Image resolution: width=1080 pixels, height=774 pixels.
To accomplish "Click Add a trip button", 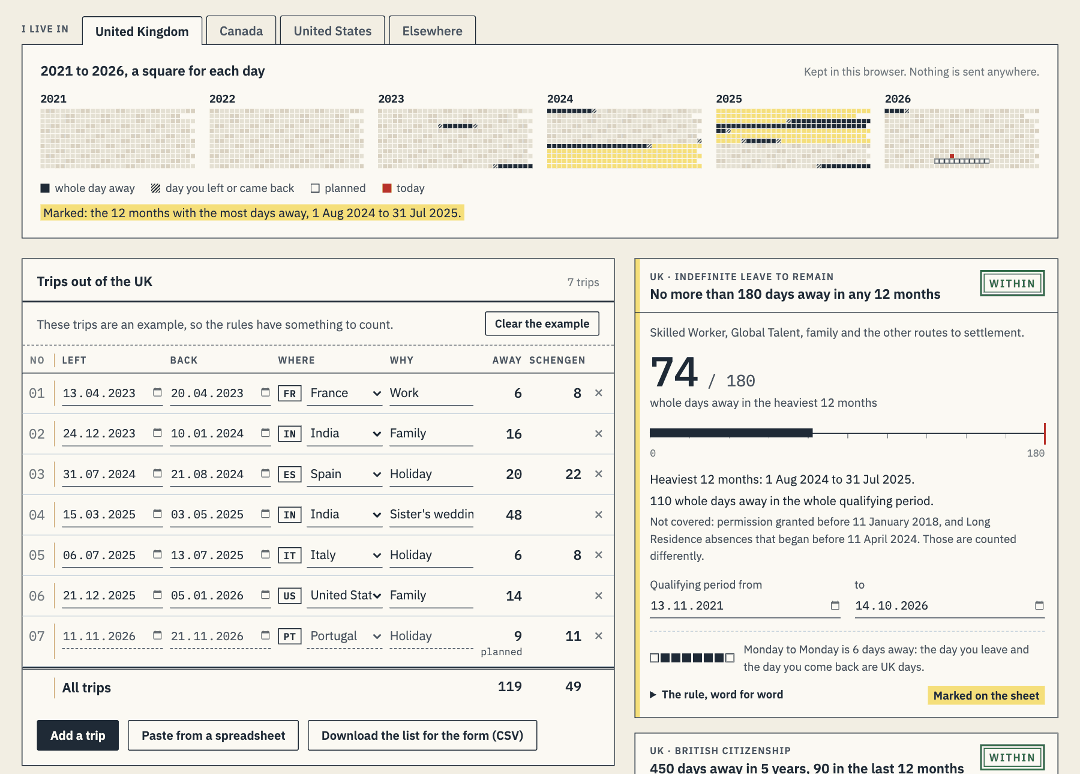I will pyautogui.click(x=78, y=735).
